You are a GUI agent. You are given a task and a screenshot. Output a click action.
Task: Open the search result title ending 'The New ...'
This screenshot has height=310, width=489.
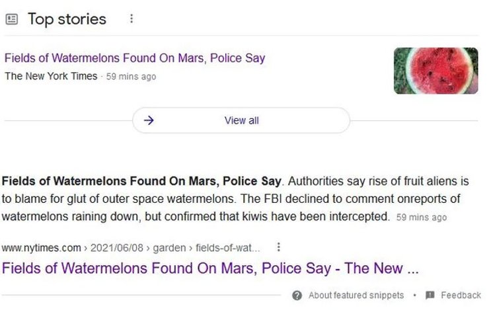point(211,268)
